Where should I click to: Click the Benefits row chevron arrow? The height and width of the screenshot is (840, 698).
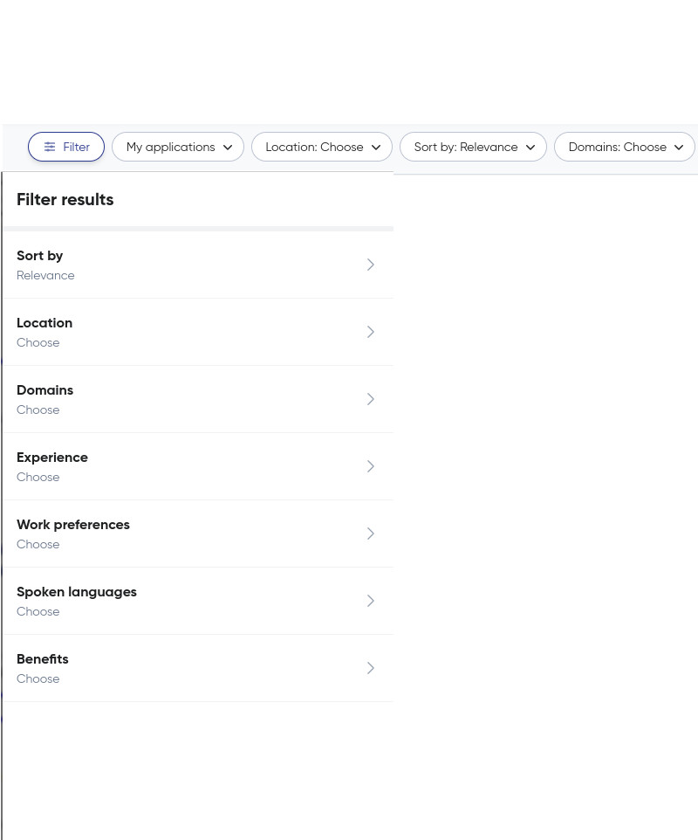[x=371, y=668]
